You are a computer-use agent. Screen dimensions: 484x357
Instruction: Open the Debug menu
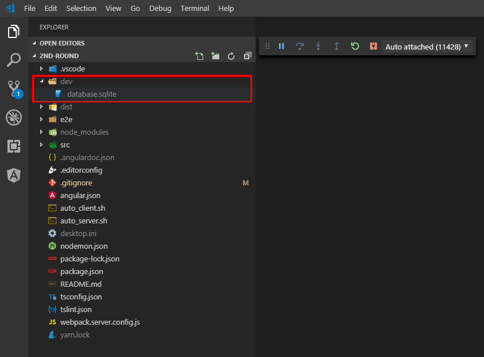click(160, 8)
